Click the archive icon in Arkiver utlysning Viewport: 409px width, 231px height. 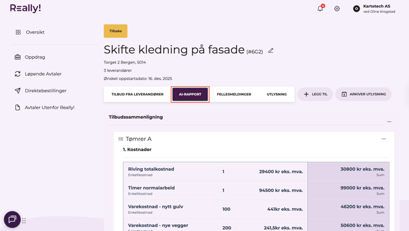coord(344,94)
